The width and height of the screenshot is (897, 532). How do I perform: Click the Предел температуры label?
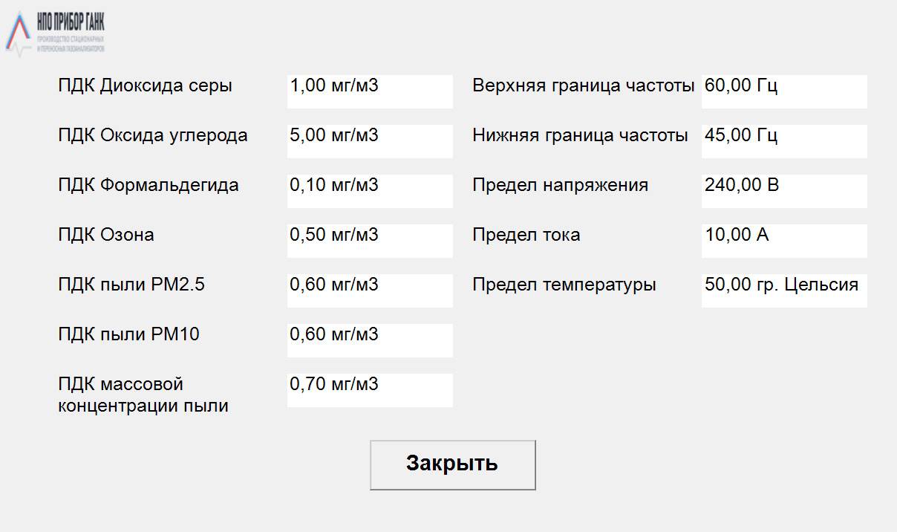coord(564,285)
